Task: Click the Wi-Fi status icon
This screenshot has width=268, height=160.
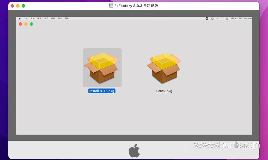Action: tap(218, 18)
